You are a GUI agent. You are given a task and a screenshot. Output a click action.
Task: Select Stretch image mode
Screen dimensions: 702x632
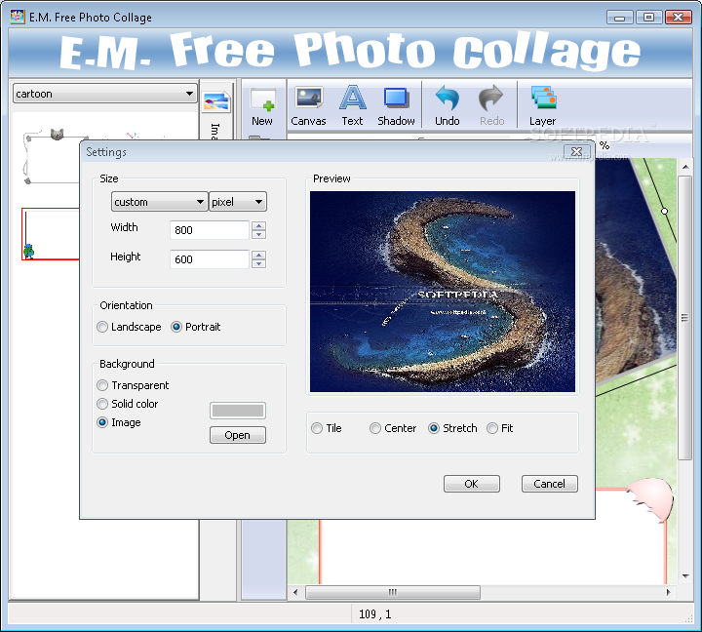(x=452, y=428)
